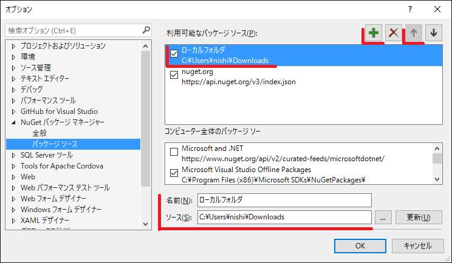Viewport: 452px width, 263px height.
Task: Move package source up with arrow icon
Action: tap(414, 33)
